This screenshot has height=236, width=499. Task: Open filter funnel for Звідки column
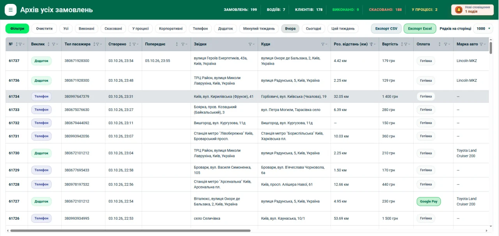(x=250, y=44)
